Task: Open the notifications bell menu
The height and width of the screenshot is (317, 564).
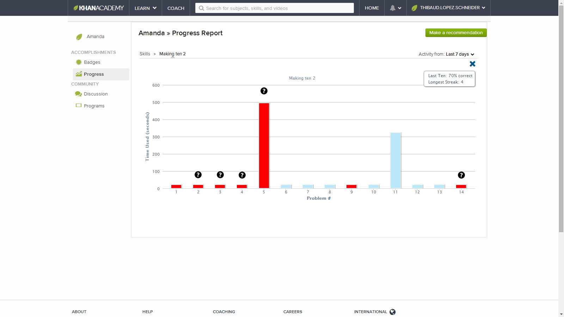Action: point(395,8)
